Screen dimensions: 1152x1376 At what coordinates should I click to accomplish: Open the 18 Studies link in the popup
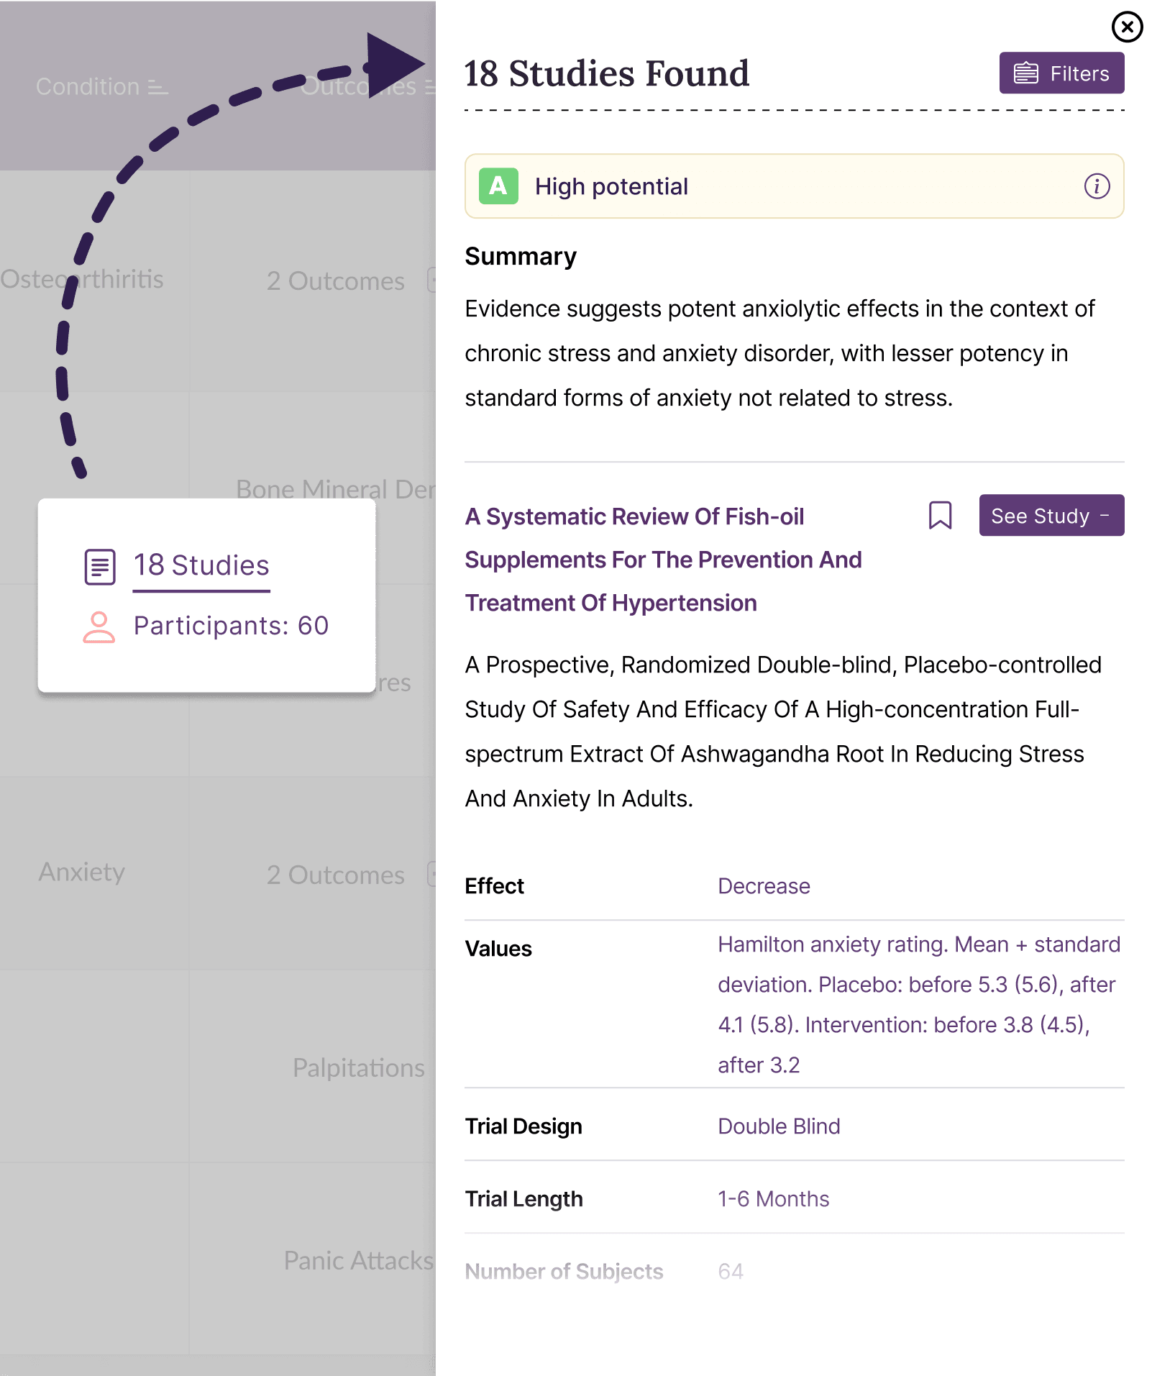coord(201,566)
